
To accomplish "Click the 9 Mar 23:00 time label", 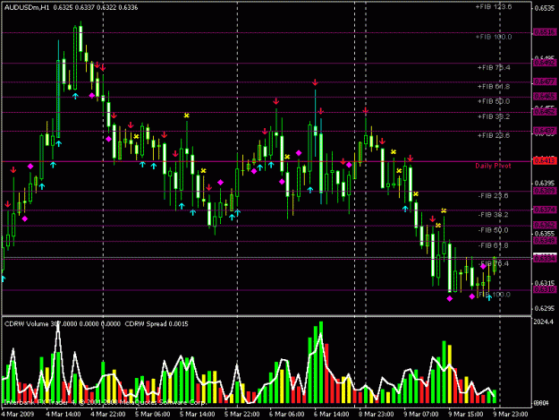I will click(511, 415).
